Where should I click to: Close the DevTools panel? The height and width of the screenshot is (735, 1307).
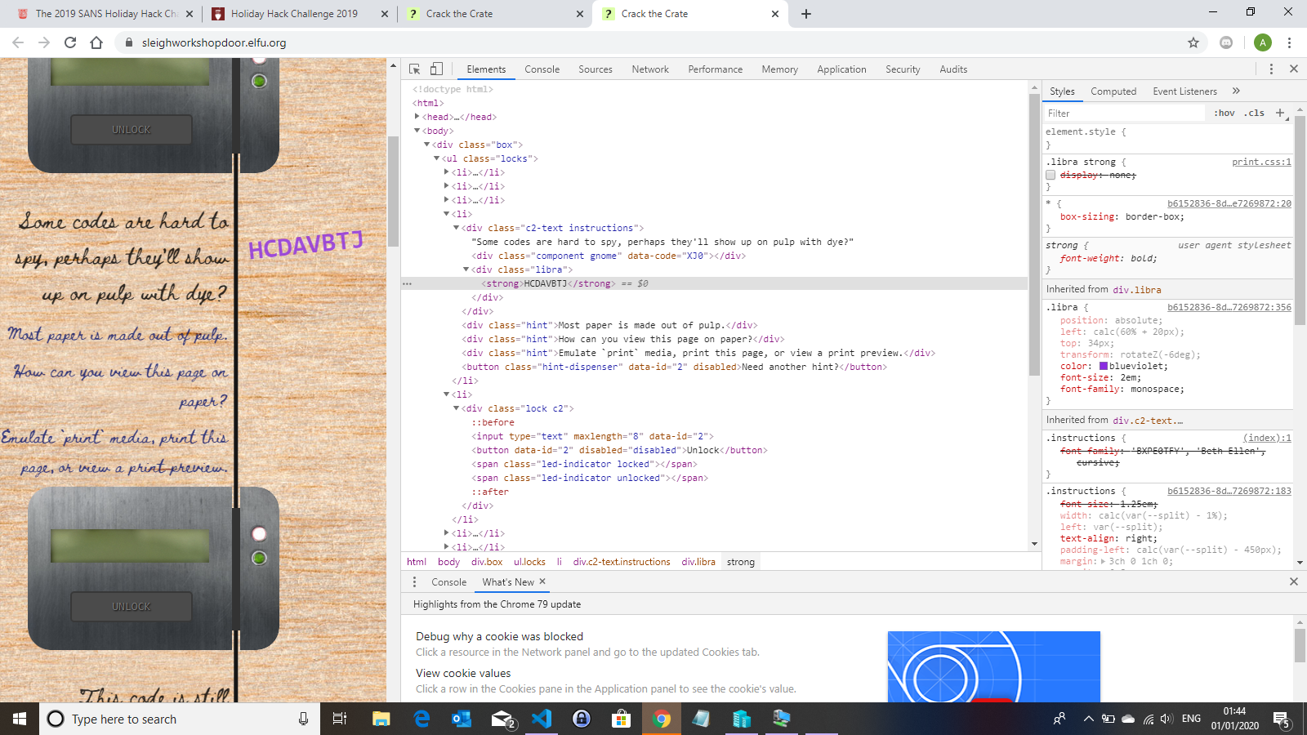pos(1294,69)
